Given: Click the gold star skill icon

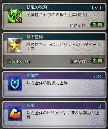Looking at the screenshot, I should [15, 45].
